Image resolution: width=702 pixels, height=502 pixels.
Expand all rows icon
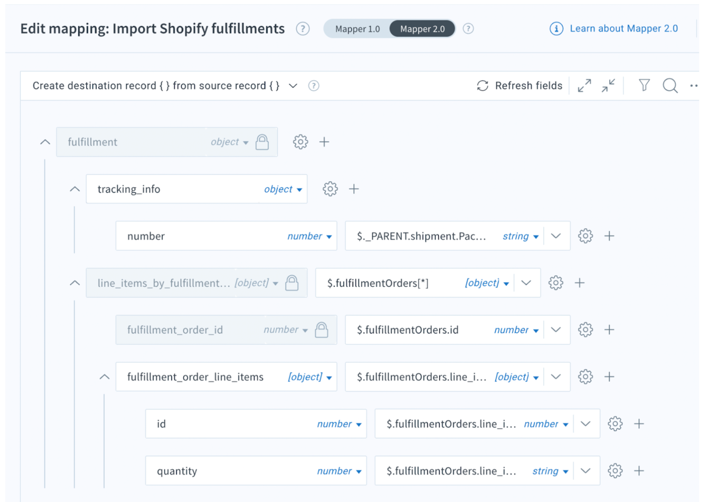click(584, 85)
